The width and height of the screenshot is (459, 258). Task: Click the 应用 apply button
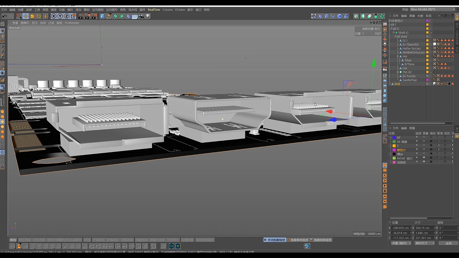tap(449, 243)
